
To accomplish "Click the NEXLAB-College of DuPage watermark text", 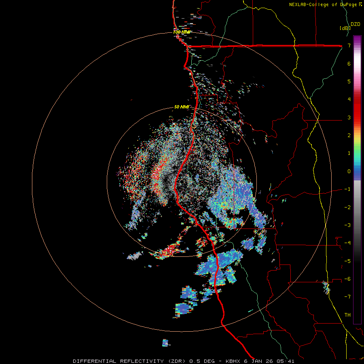I will [325, 4].
